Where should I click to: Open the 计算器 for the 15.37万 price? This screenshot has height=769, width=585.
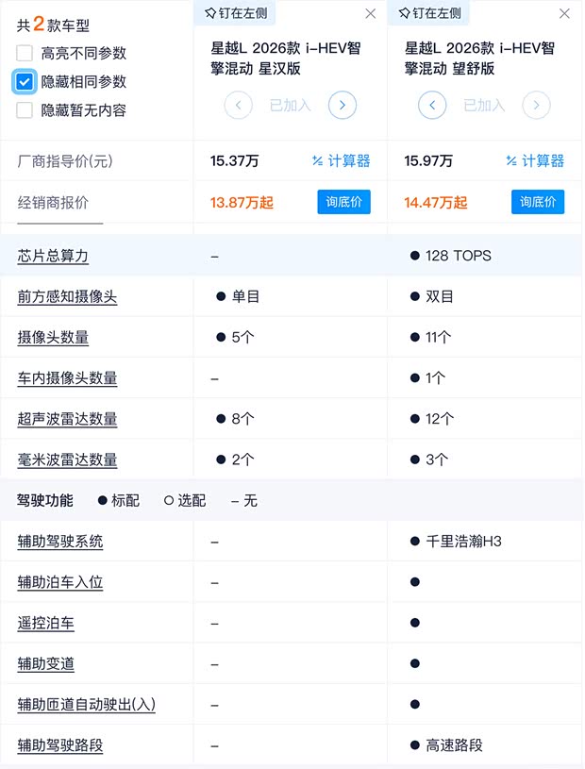tap(342, 160)
